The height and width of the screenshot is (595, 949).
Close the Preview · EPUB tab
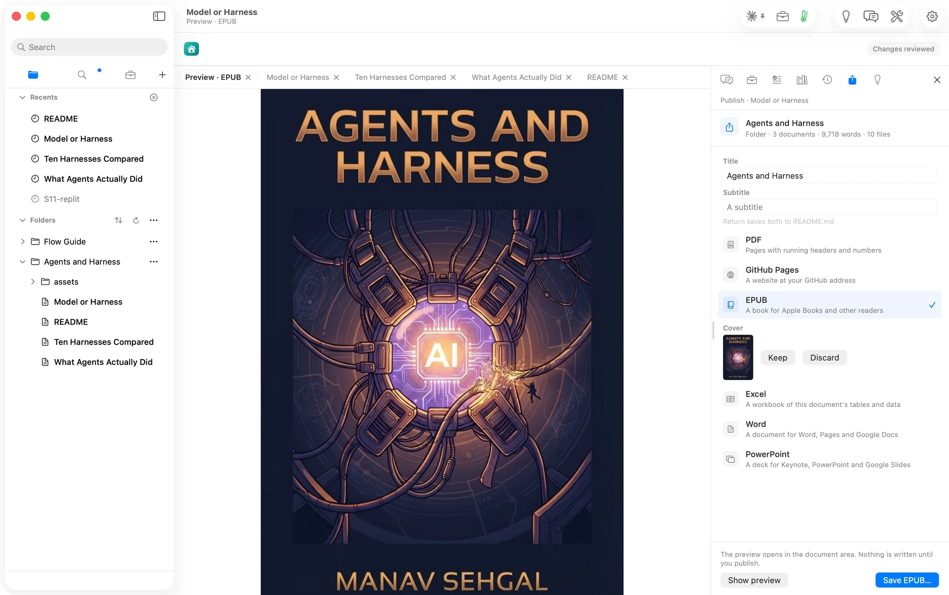248,77
